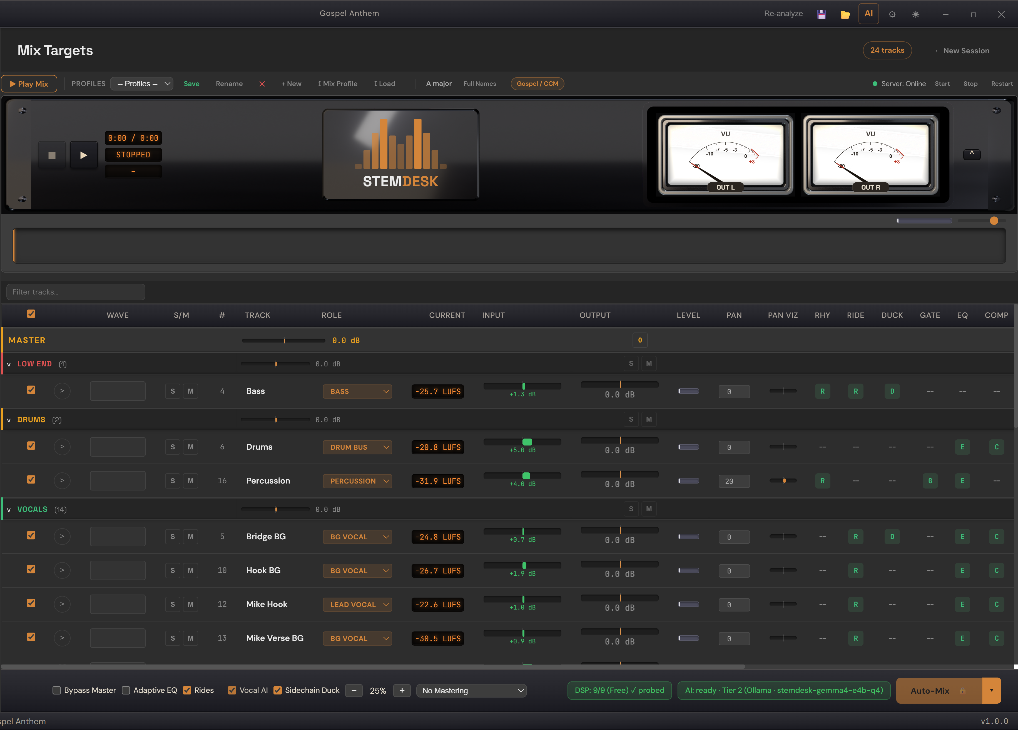Toggle Drums EQ E badge
1018x730 pixels.
click(962, 447)
